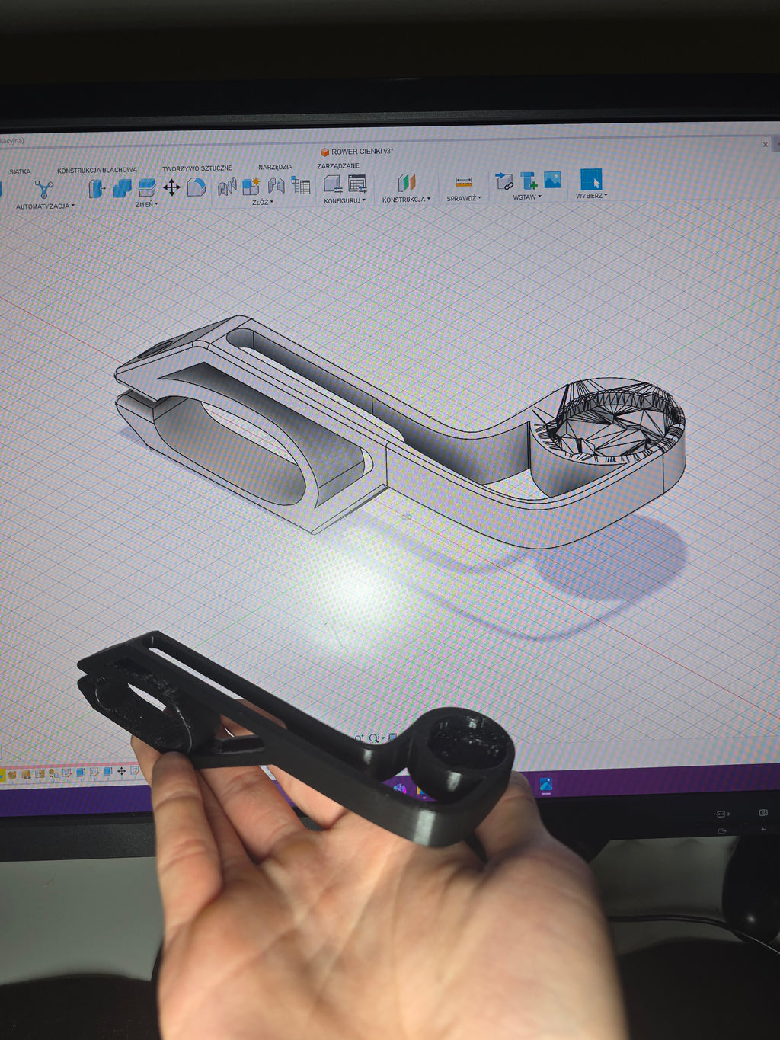Click the Fillet rounded-corner icon

197,187
